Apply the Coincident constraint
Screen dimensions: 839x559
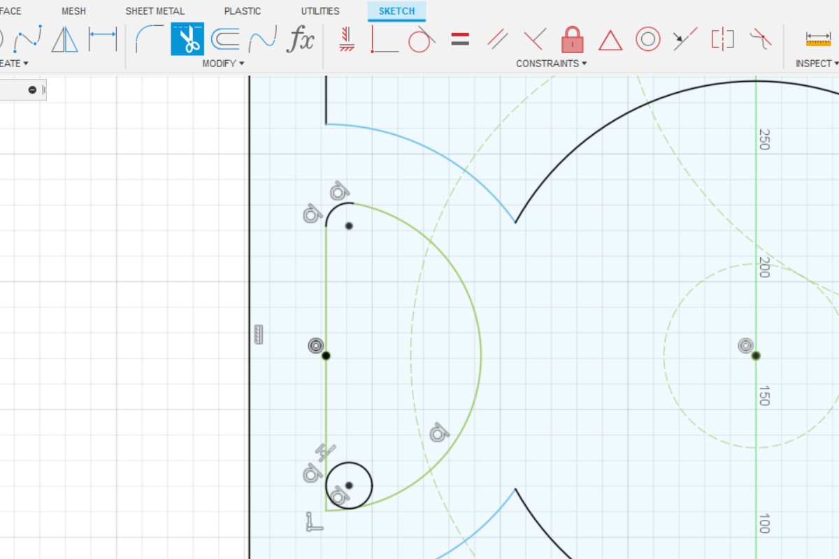tap(383, 38)
